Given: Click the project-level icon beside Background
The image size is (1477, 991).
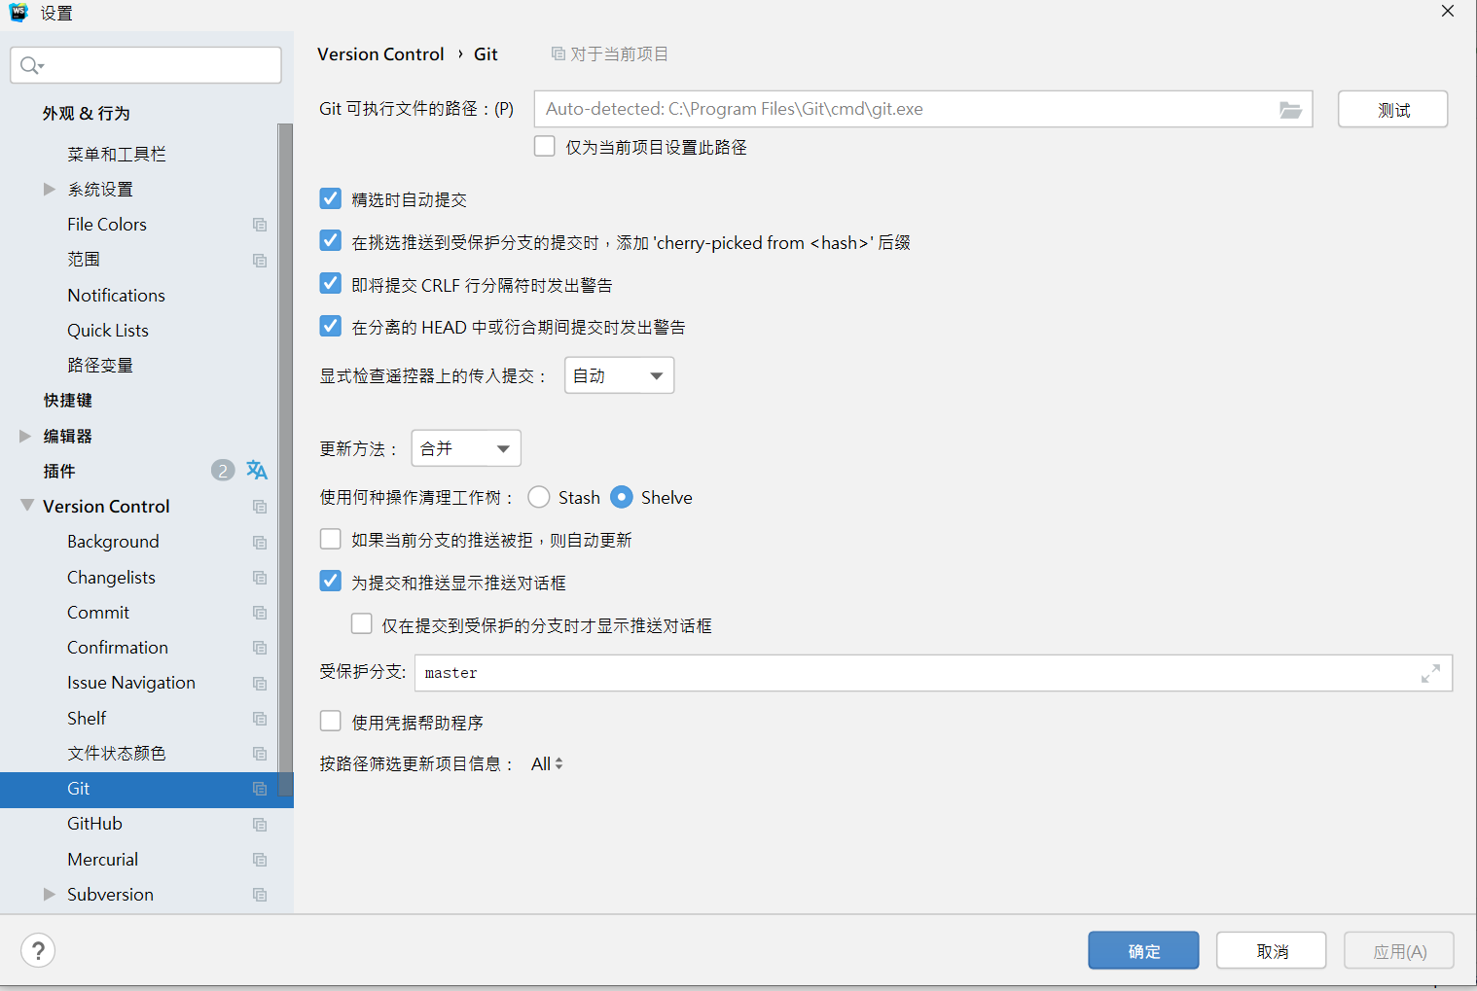Looking at the screenshot, I should 260,543.
